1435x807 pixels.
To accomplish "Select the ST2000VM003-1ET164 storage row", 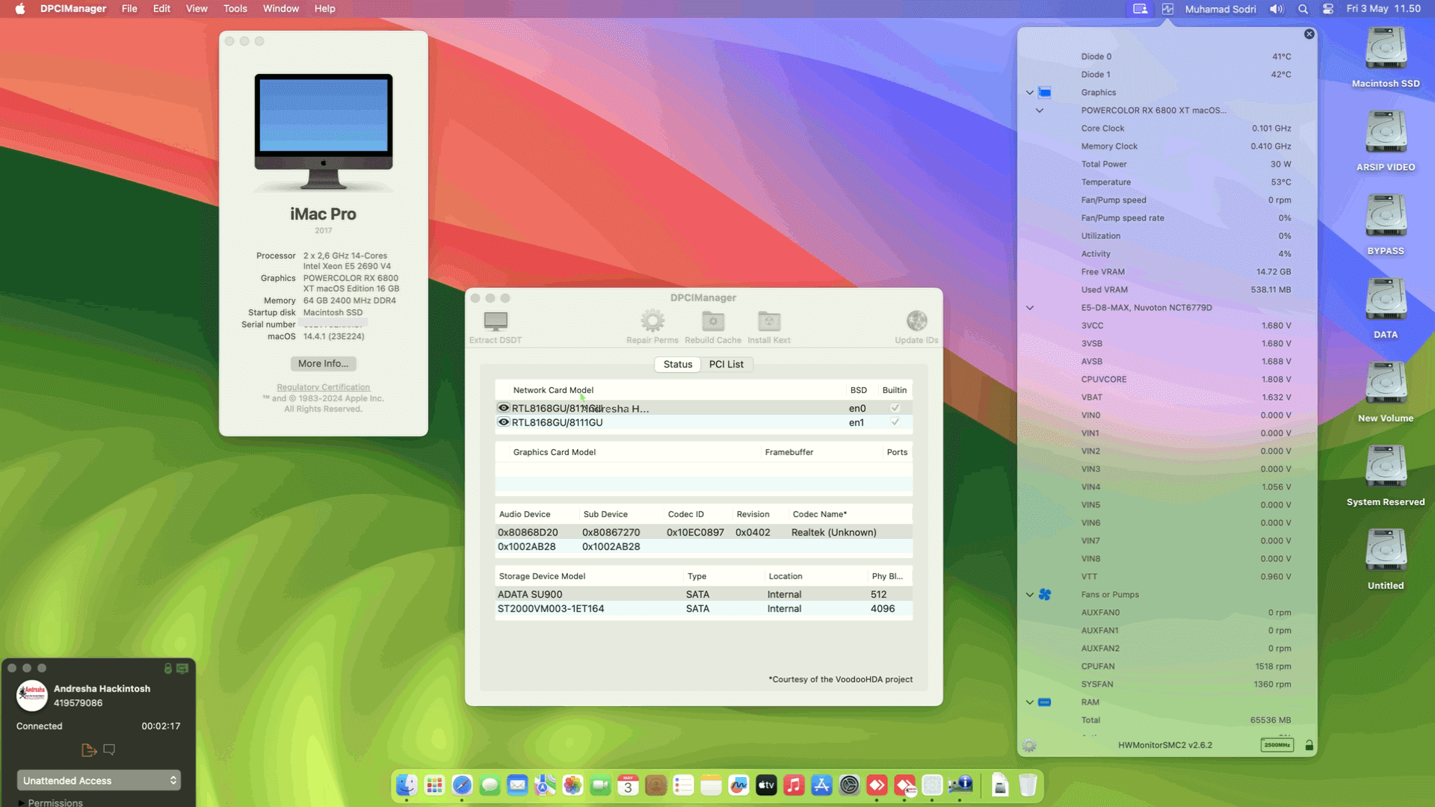I will [703, 608].
